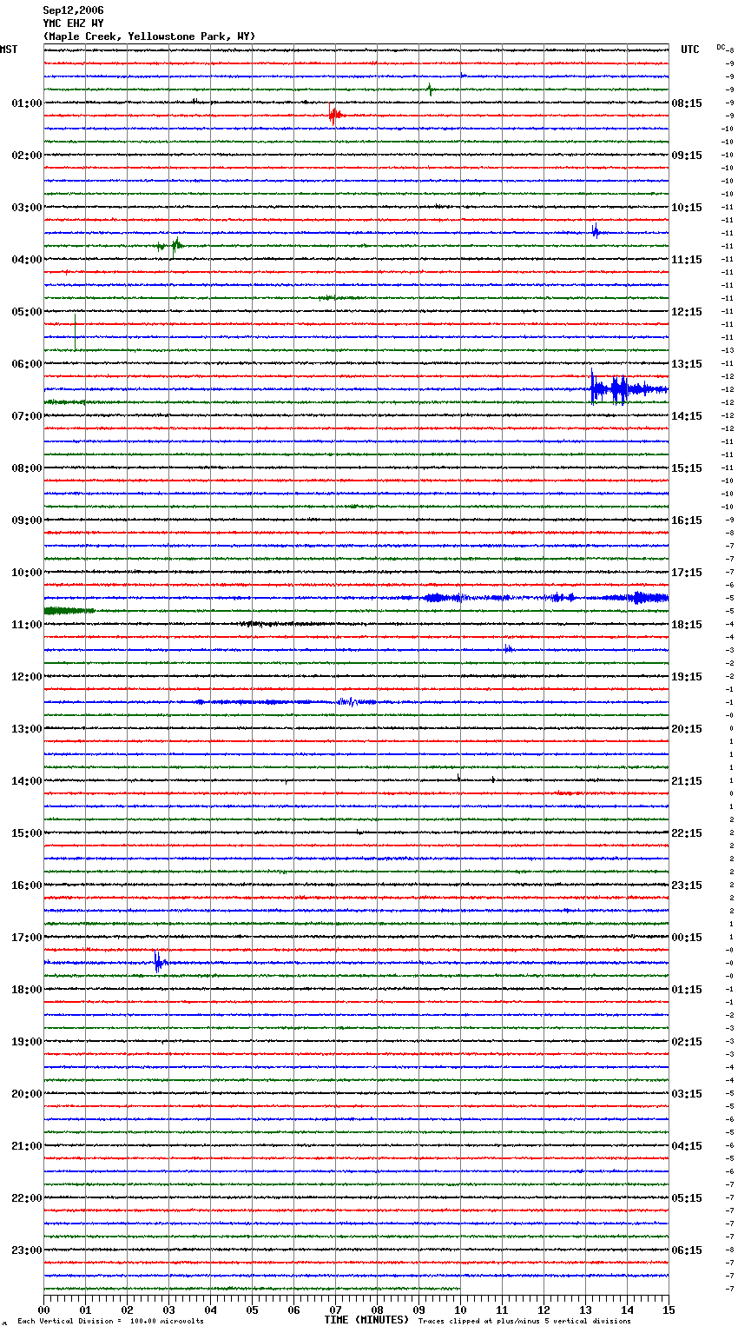Click the MST timezone label

[x=9, y=50]
